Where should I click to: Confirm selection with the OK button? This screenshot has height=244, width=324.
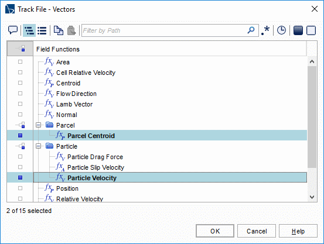[215, 231]
